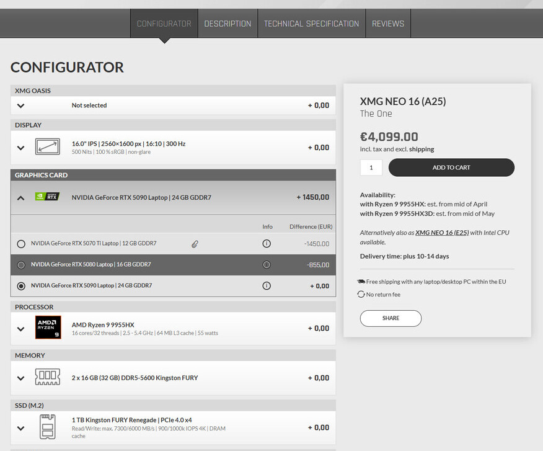Select RTX 5080 Laptop 16 GB radio button
This screenshot has height=451, width=543.
point(21,265)
